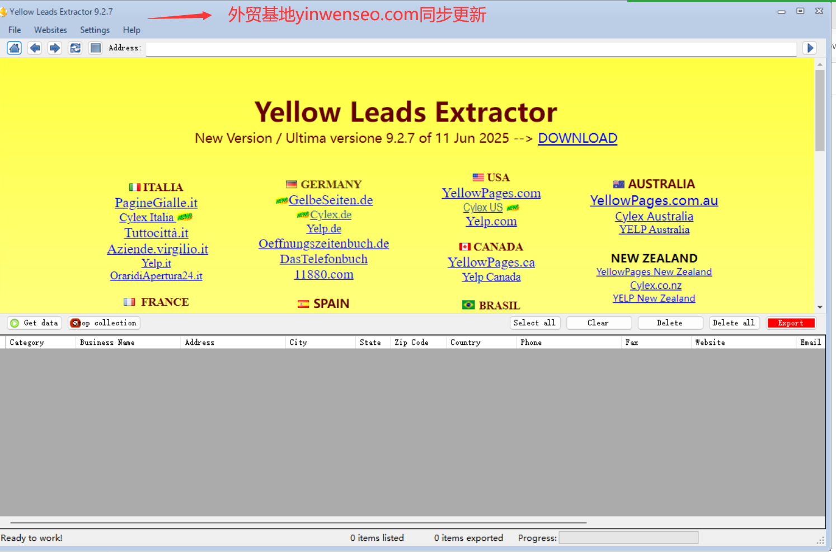The width and height of the screenshot is (836, 552).
Task: Open PagineGialle.it link
Action: click(156, 203)
